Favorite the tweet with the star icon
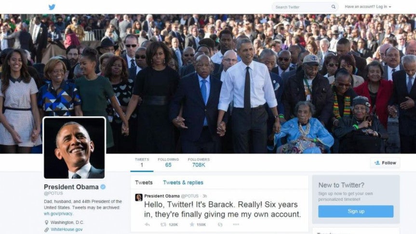The image size is (416, 234). click(x=192, y=224)
